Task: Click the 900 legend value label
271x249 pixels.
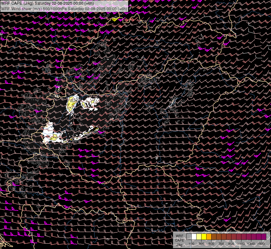Action: click(231, 244)
